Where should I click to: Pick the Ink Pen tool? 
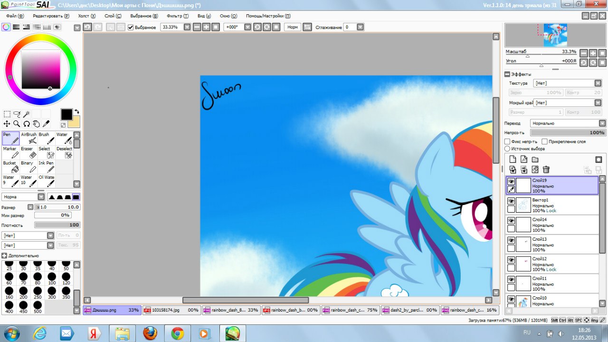pyautogui.click(x=47, y=166)
